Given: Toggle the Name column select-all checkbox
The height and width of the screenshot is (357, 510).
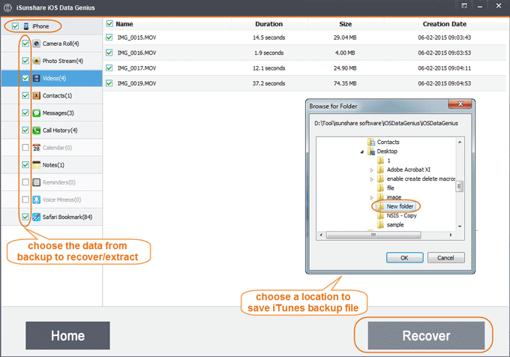Looking at the screenshot, I should click(109, 24).
